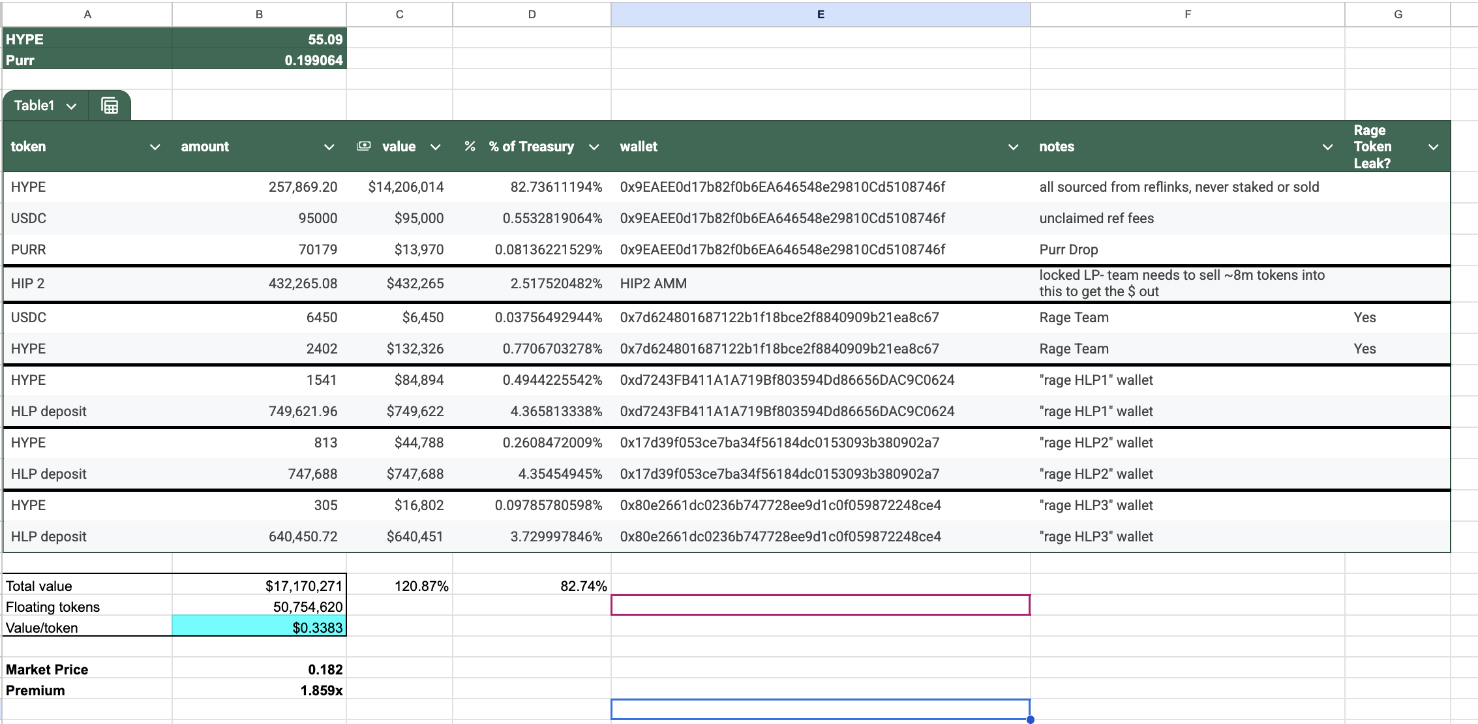This screenshot has width=1478, height=724.
Task: Select column B header
Action: click(259, 14)
